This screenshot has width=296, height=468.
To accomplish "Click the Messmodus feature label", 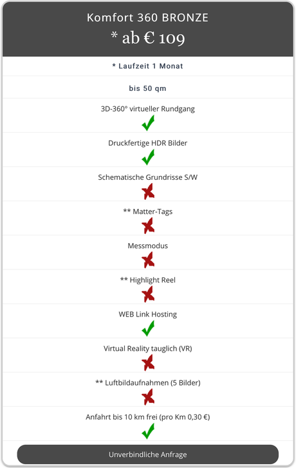I will click(148, 246).
